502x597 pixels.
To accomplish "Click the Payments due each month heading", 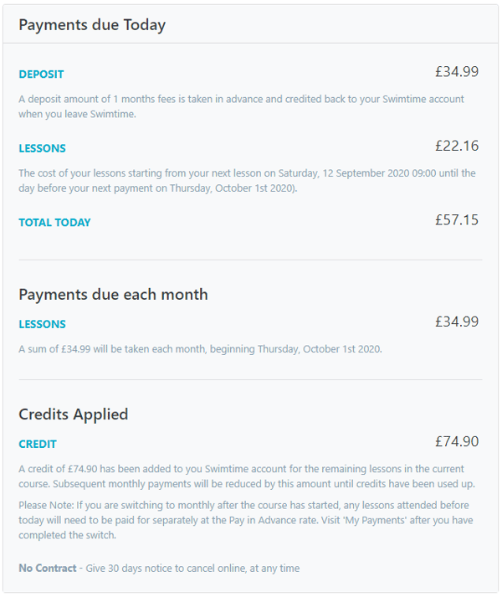I will point(114,295).
